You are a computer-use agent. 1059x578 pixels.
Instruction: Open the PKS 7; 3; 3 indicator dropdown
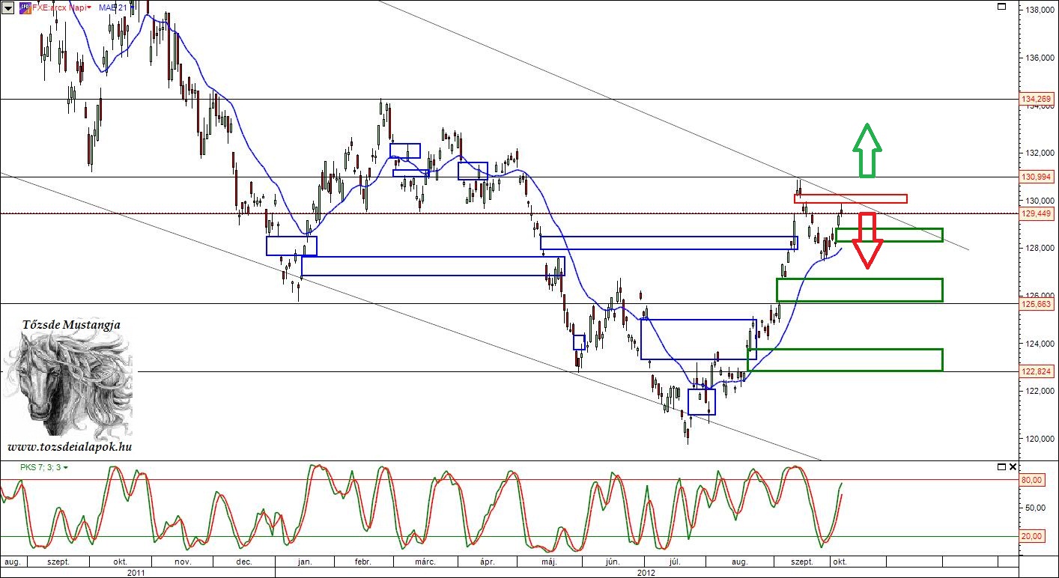(66, 468)
